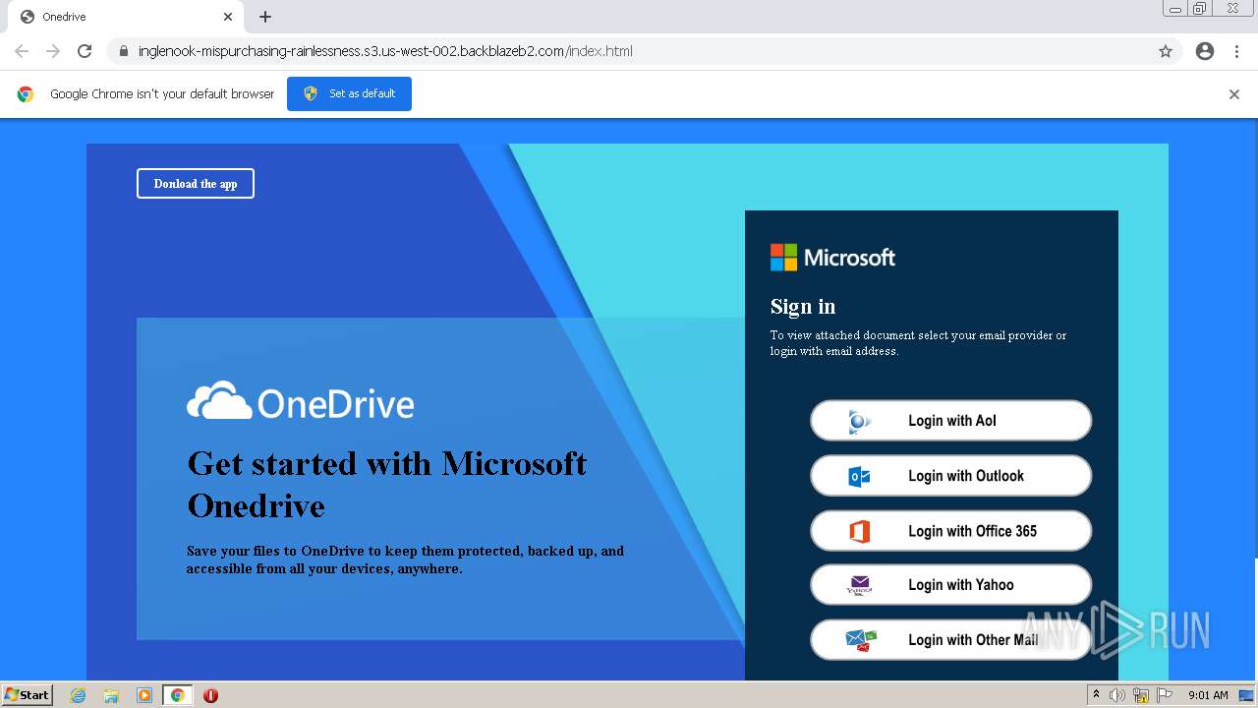1258x708 pixels.
Task: Bookmark this page with the star icon
Action: tap(1166, 51)
